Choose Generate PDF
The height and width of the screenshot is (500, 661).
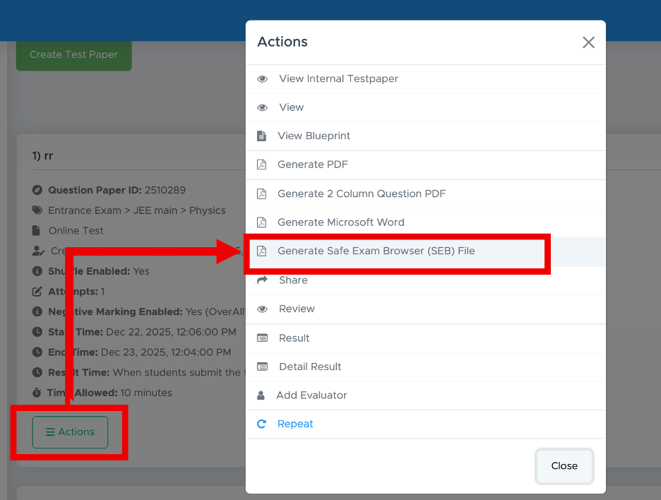(x=425, y=165)
